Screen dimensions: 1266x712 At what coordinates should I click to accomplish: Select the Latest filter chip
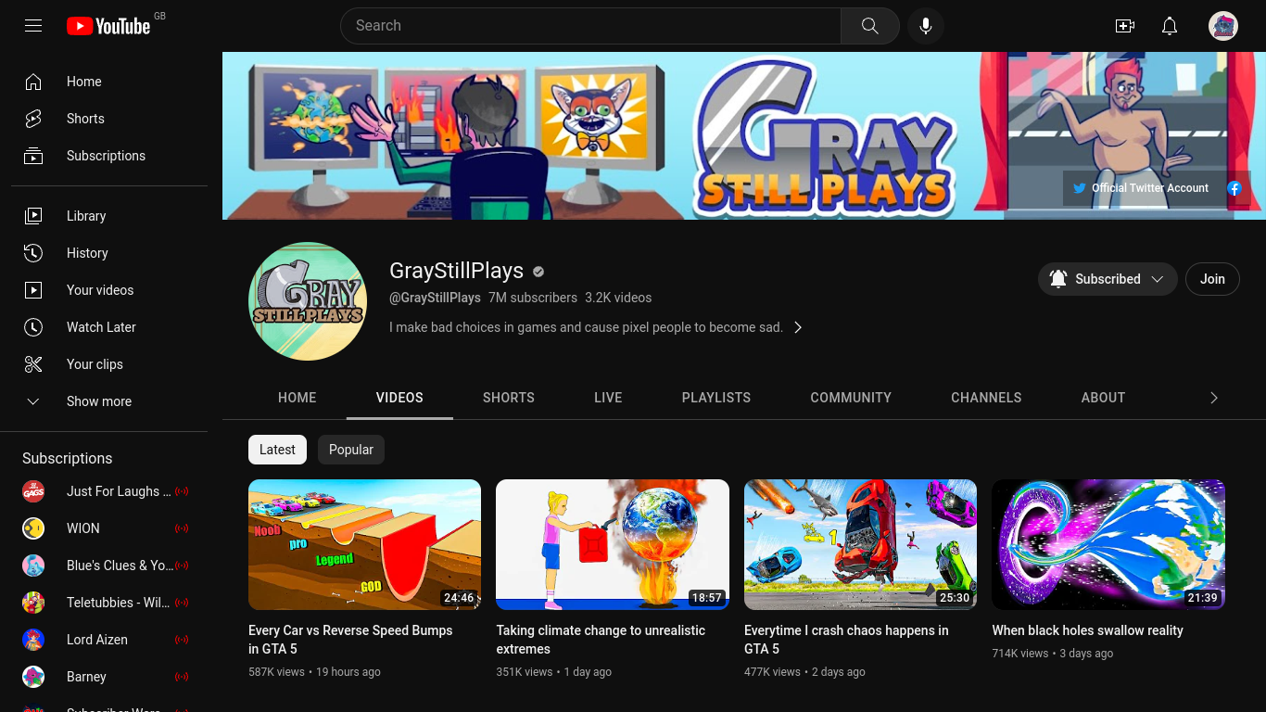point(277,450)
